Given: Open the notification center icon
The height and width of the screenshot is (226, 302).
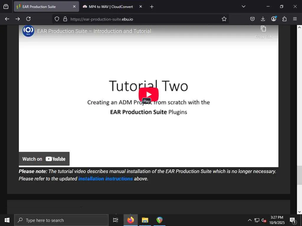Looking at the screenshot, I should [293, 220].
